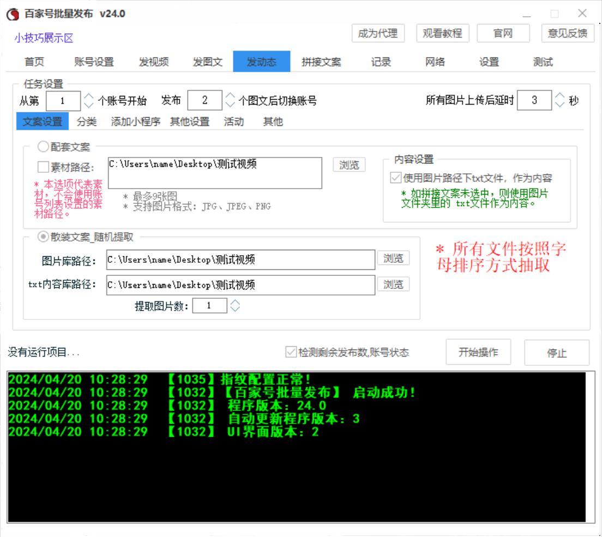Increase starting account number with up arrow
The height and width of the screenshot is (537, 602).
pyautogui.click(x=89, y=96)
